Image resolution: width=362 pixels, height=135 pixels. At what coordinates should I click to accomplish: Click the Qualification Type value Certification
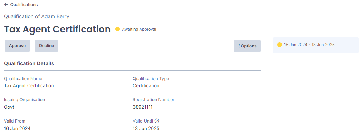coord(146,86)
